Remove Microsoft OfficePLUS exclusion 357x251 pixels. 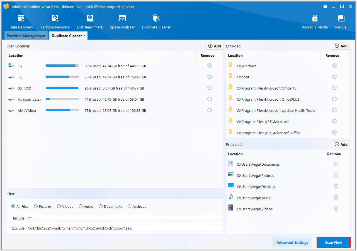click(x=334, y=99)
